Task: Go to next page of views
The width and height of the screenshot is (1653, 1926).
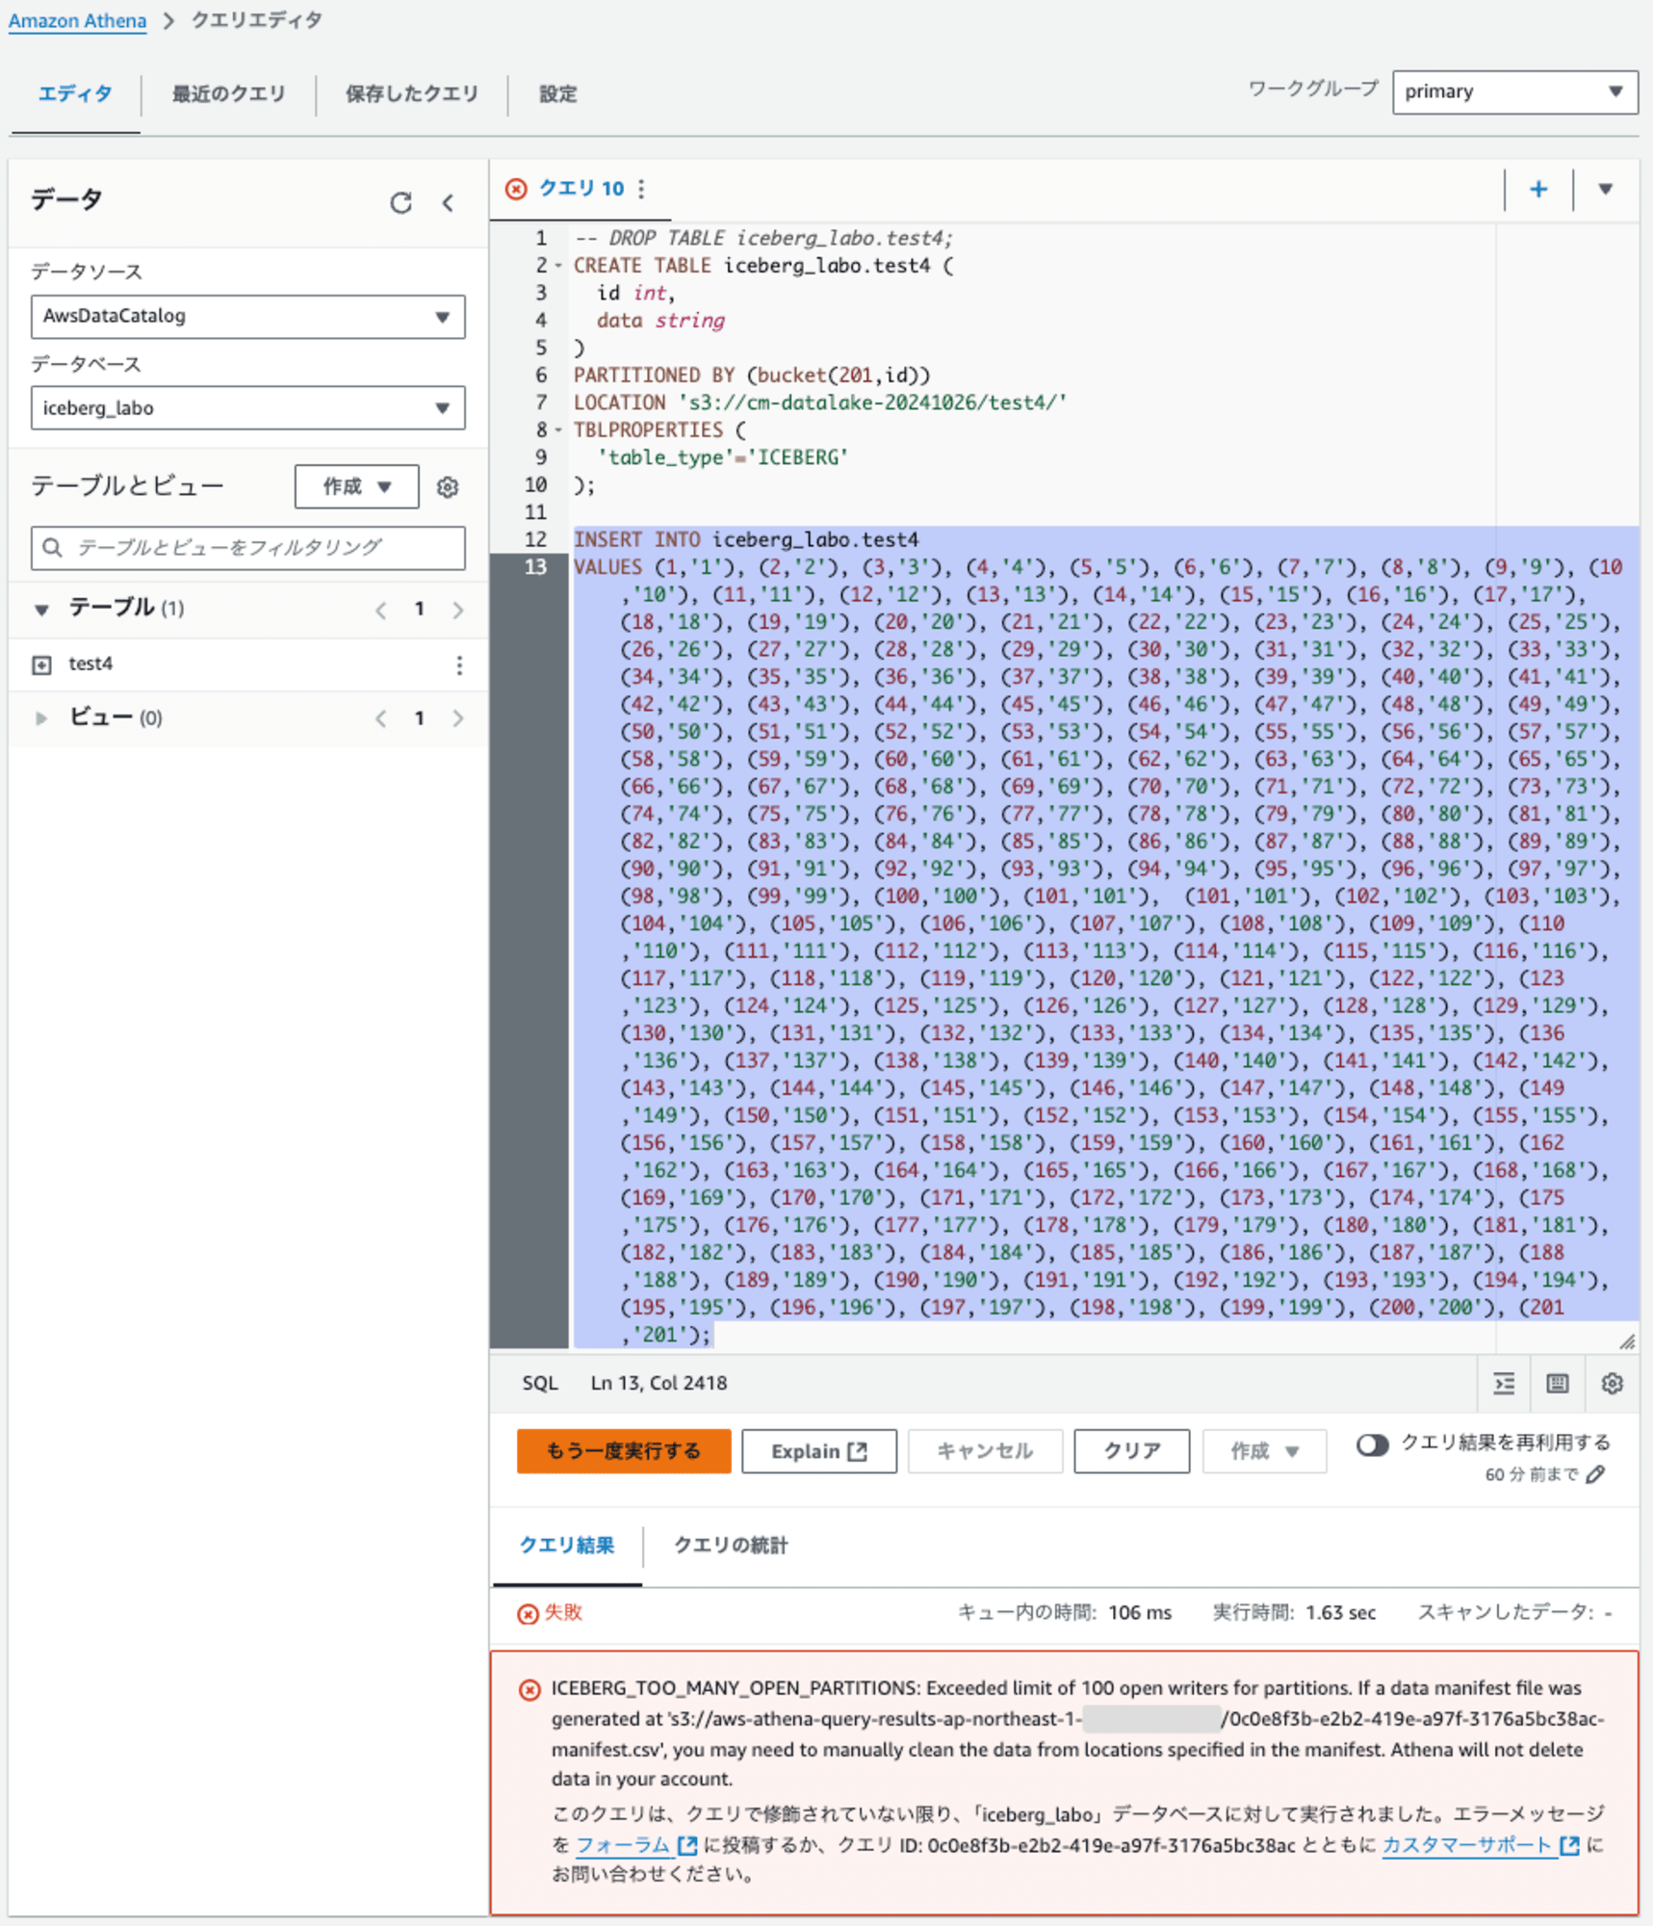Action: click(458, 718)
